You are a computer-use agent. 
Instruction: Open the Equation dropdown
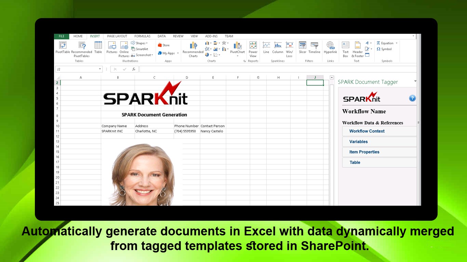(397, 43)
